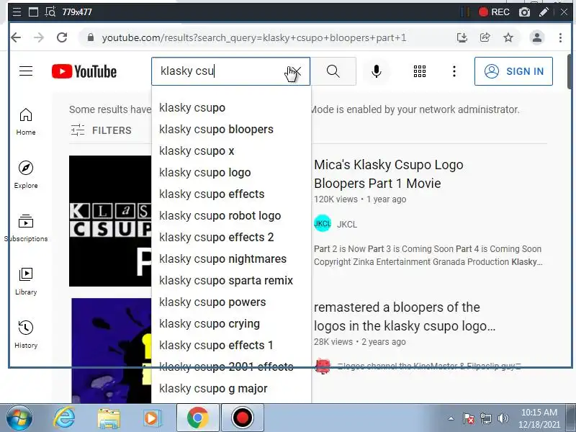The image size is (576, 432).
Task: Launch Internet Explorer from taskbar
Action: 64,418
